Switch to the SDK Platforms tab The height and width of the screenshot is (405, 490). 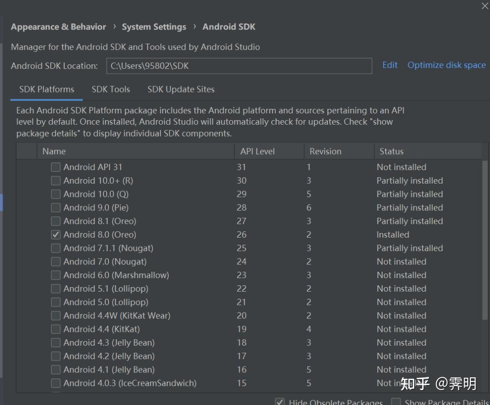pyautogui.click(x=47, y=89)
